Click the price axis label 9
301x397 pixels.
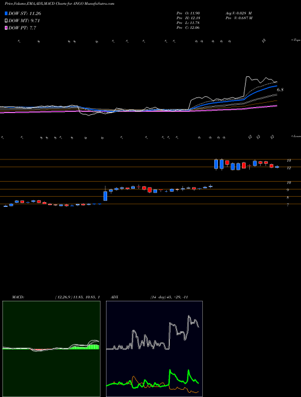[x=288, y=190]
